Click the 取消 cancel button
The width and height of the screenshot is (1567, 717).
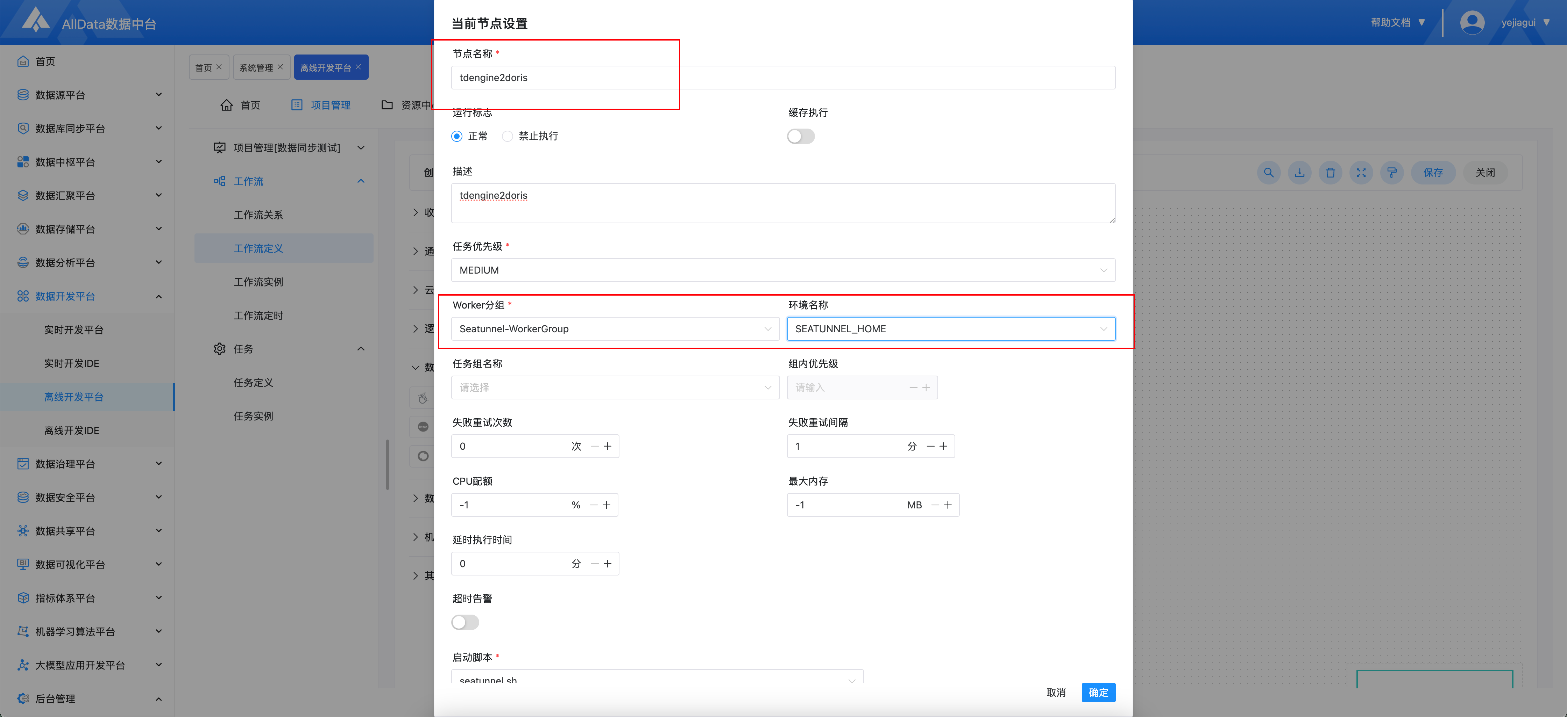click(x=1055, y=692)
